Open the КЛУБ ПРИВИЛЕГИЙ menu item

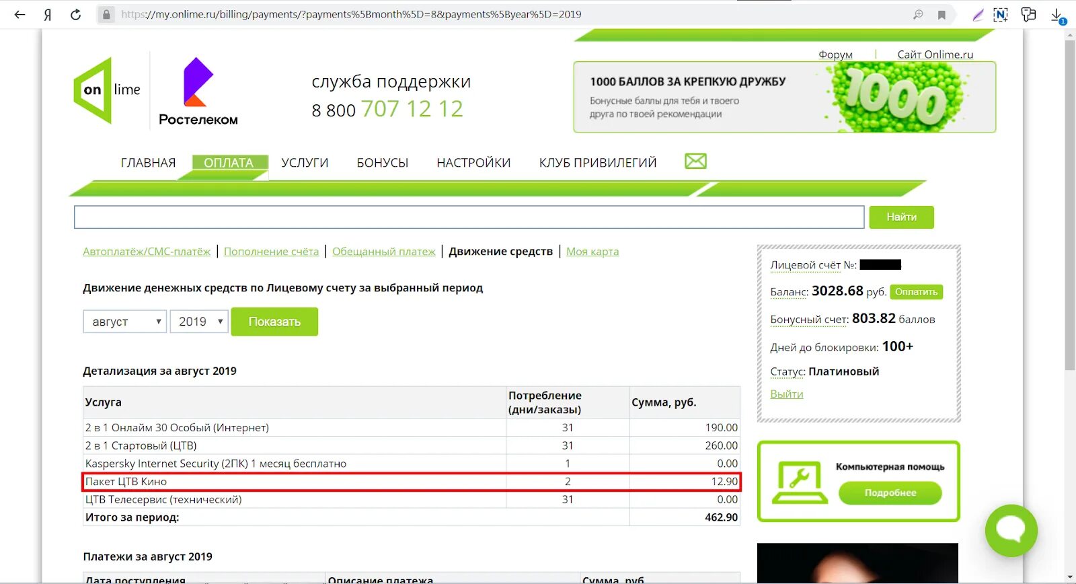(x=598, y=163)
